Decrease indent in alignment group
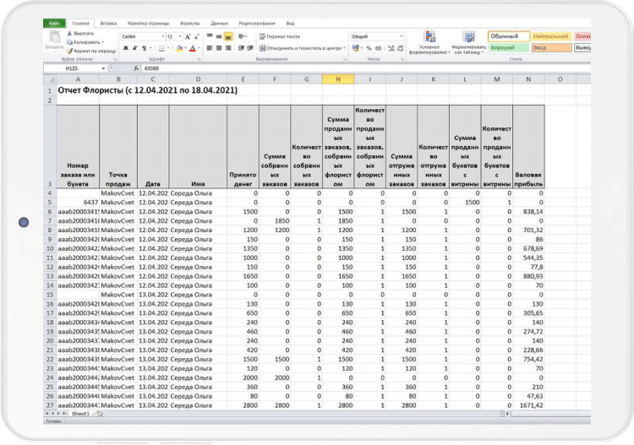Viewport: 634px width, 445px height. coord(241,48)
